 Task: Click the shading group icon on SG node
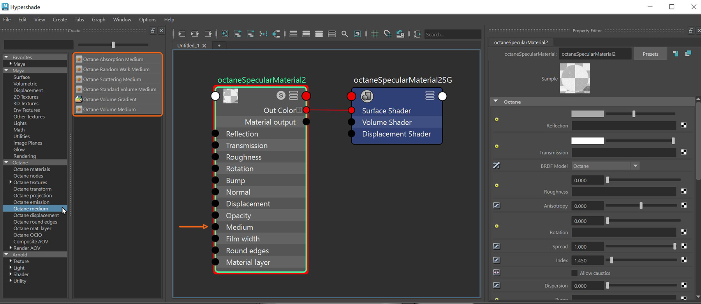click(x=367, y=96)
